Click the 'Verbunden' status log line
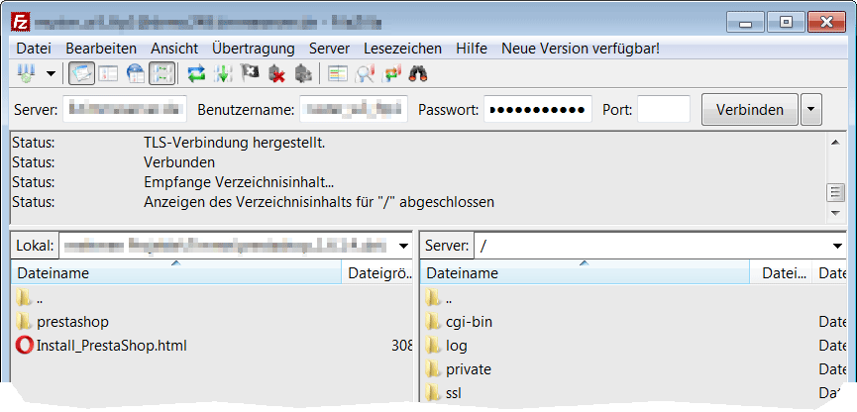The width and height of the screenshot is (857, 412). point(179,162)
